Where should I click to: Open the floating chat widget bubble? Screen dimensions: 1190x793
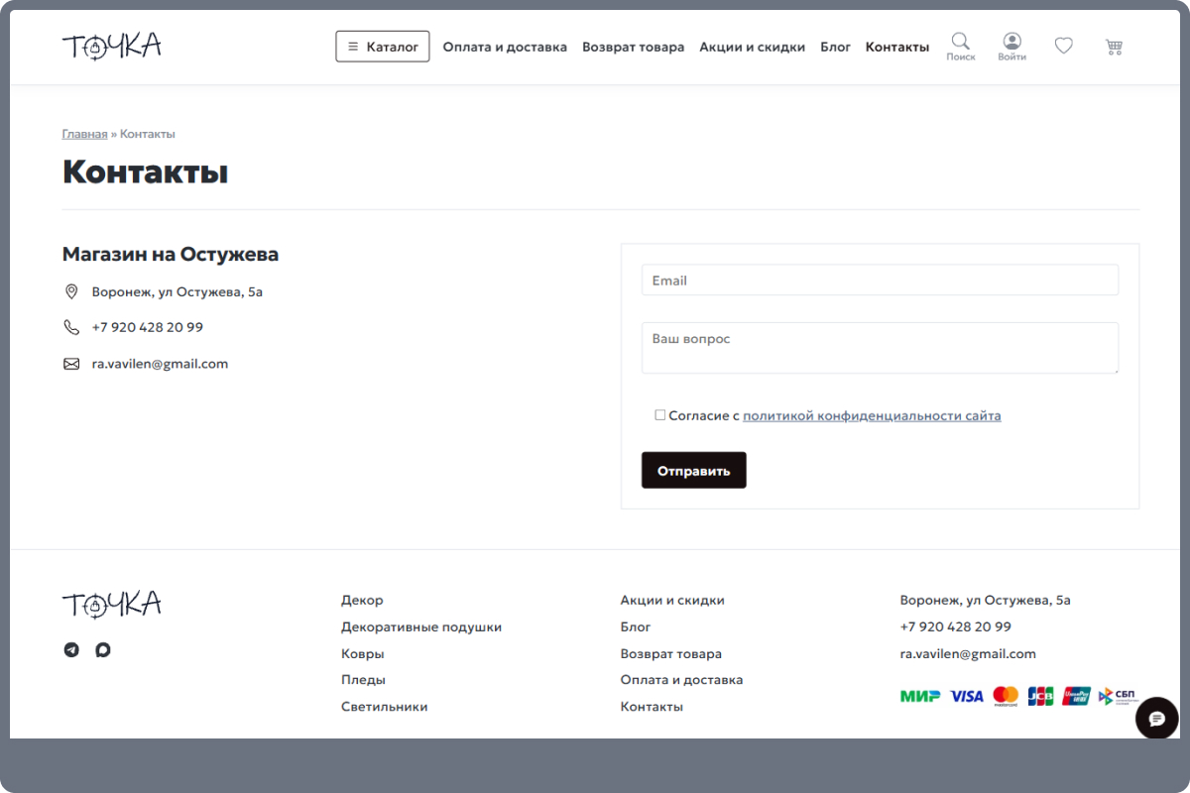1156,719
